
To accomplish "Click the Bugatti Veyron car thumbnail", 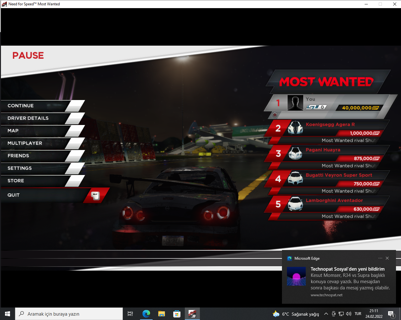I will tap(295, 179).
